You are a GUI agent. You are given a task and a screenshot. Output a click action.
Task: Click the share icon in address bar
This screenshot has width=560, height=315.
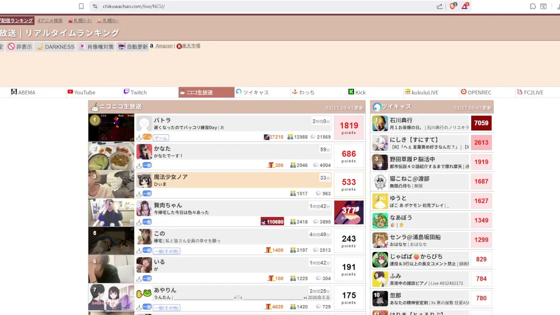[439, 6]
